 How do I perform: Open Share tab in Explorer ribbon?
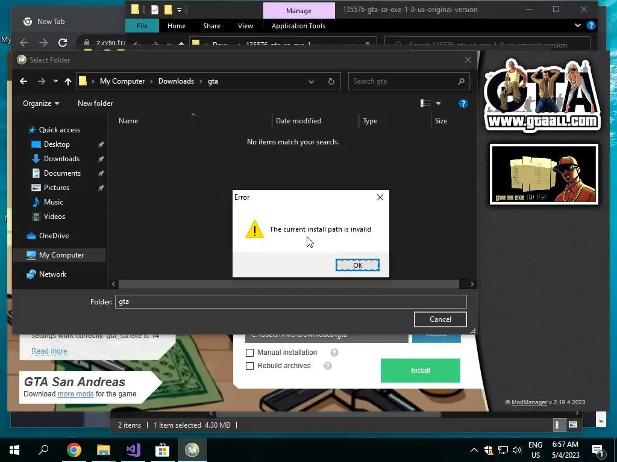coord(211,26)
